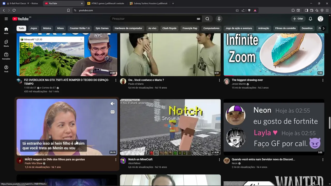Open options for the Discord server video
The height and width of the screenshot is (186, 331).
323,160
